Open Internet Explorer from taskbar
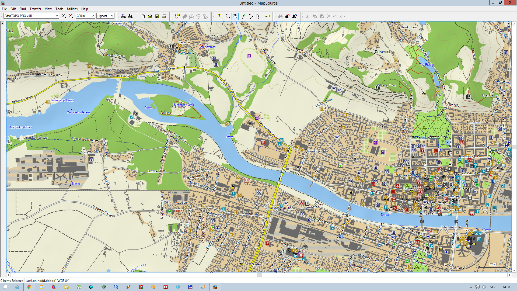517x291 pixels. pos(17,287)
